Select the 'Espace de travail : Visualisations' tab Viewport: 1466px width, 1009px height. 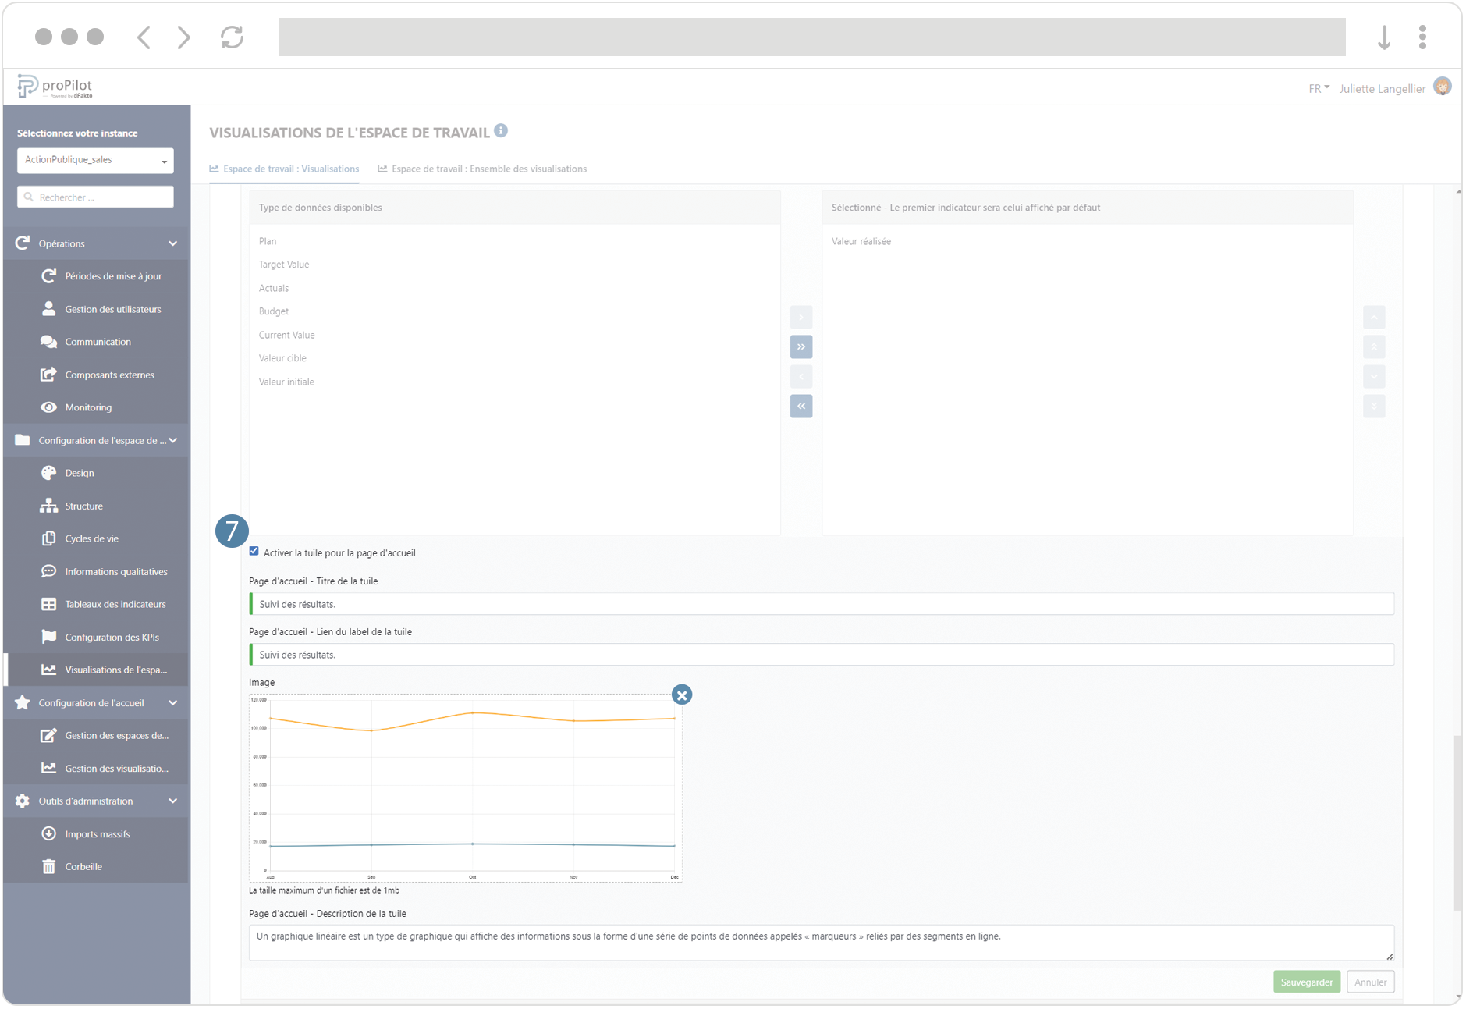pyautogui.click(x=289, y=169)
